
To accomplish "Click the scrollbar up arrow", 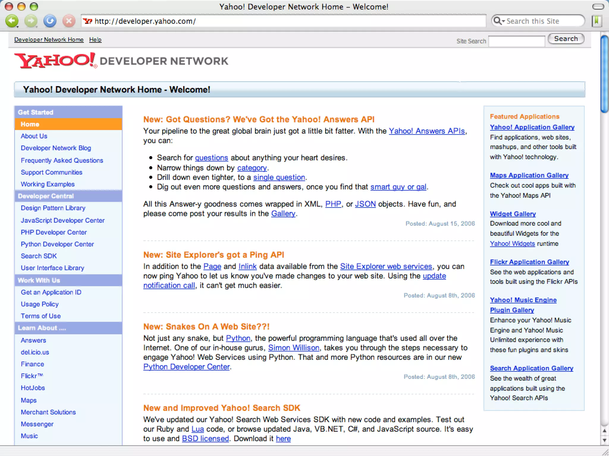I will pos(604,431).
